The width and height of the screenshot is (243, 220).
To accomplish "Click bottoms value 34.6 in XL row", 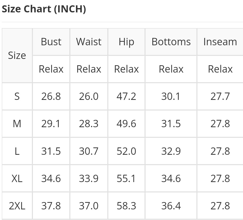I will tap(171, 179).
